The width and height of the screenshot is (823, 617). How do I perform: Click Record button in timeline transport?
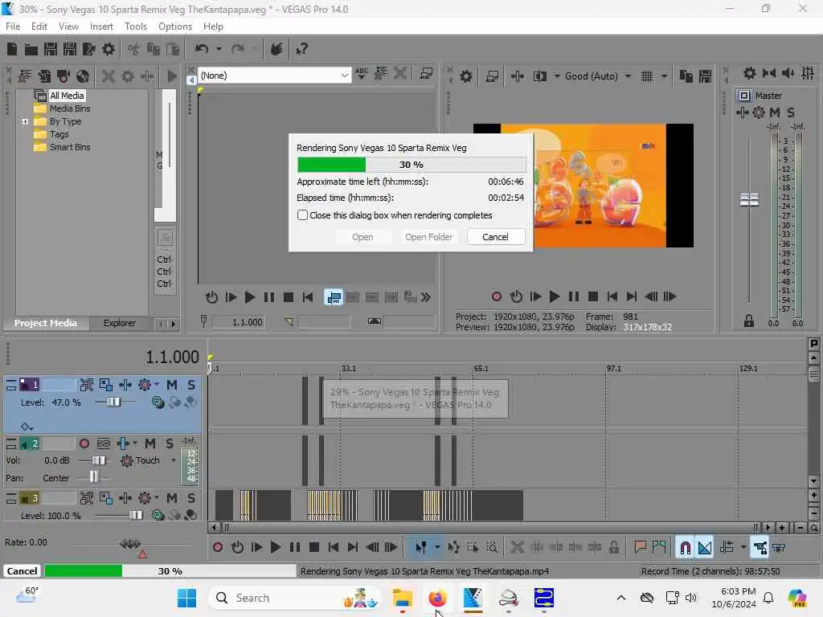pos(218,548)
